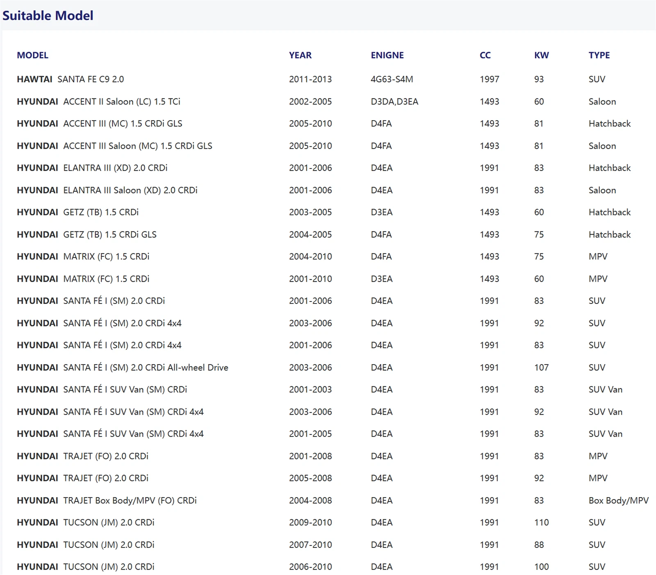This screenshot has height=575, width=656.
Task: Select the KW column header
Action: pos(541,55)
